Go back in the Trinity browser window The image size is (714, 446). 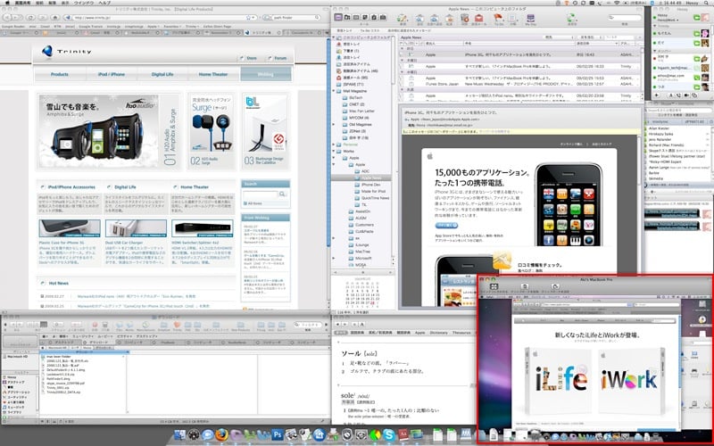point(6,17)
